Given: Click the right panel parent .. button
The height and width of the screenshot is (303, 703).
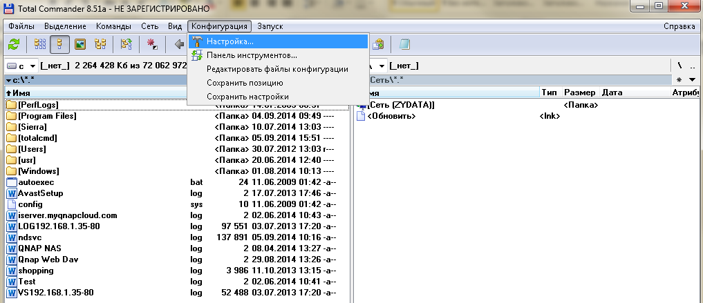Looking at the screenshot, I should (x=692, y=66).
